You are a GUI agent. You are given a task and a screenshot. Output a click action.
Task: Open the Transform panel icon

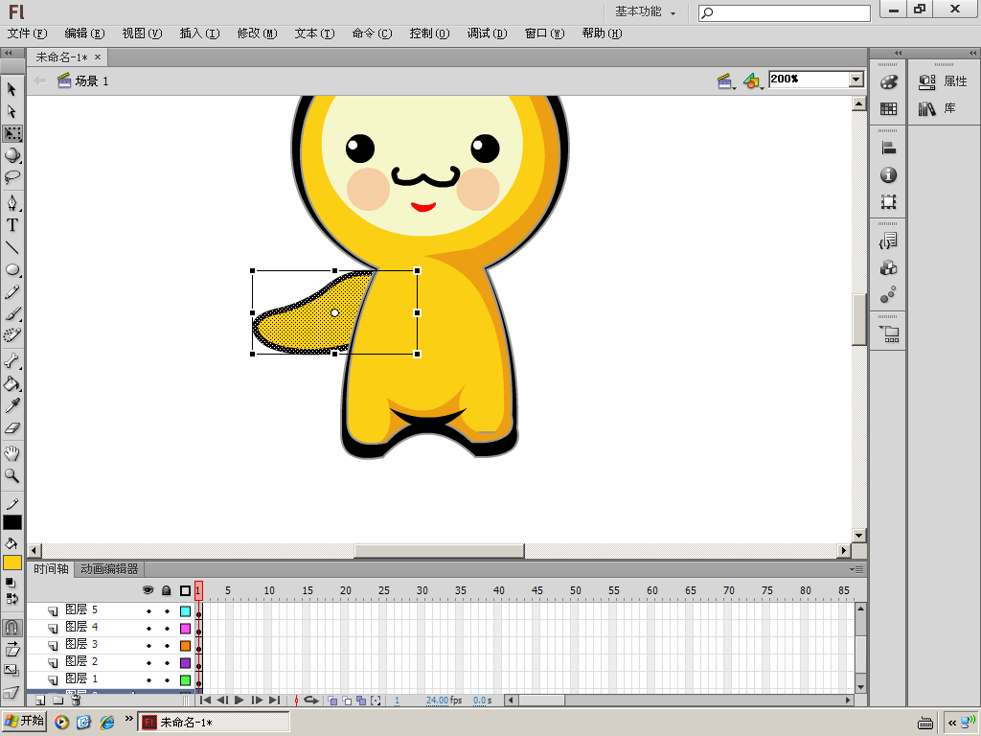click(x=888, y=202)
